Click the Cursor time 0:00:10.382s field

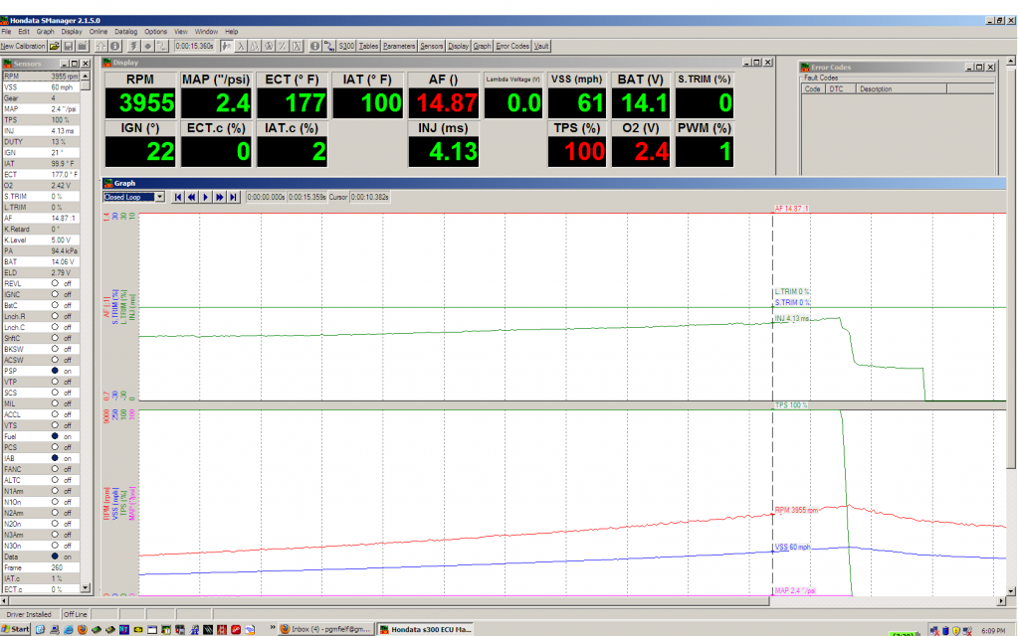(370, 197)
